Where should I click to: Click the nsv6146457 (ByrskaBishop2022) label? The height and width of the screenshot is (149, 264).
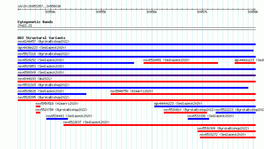pyautogui.click(x=44, y=41)
